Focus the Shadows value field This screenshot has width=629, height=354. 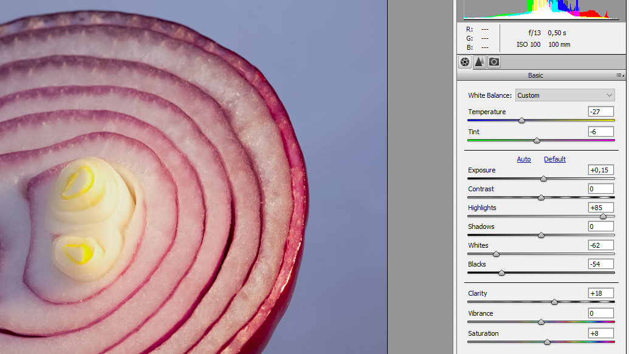[x=601, y=226]
